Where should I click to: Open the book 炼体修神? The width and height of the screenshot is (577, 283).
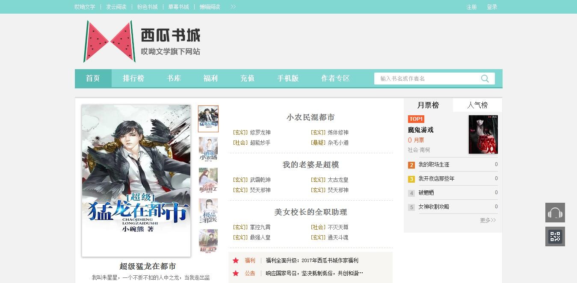(x=338, y=132)
